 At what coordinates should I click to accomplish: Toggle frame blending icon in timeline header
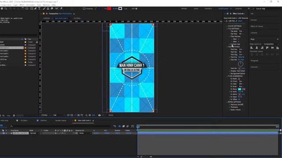[123, 126]
